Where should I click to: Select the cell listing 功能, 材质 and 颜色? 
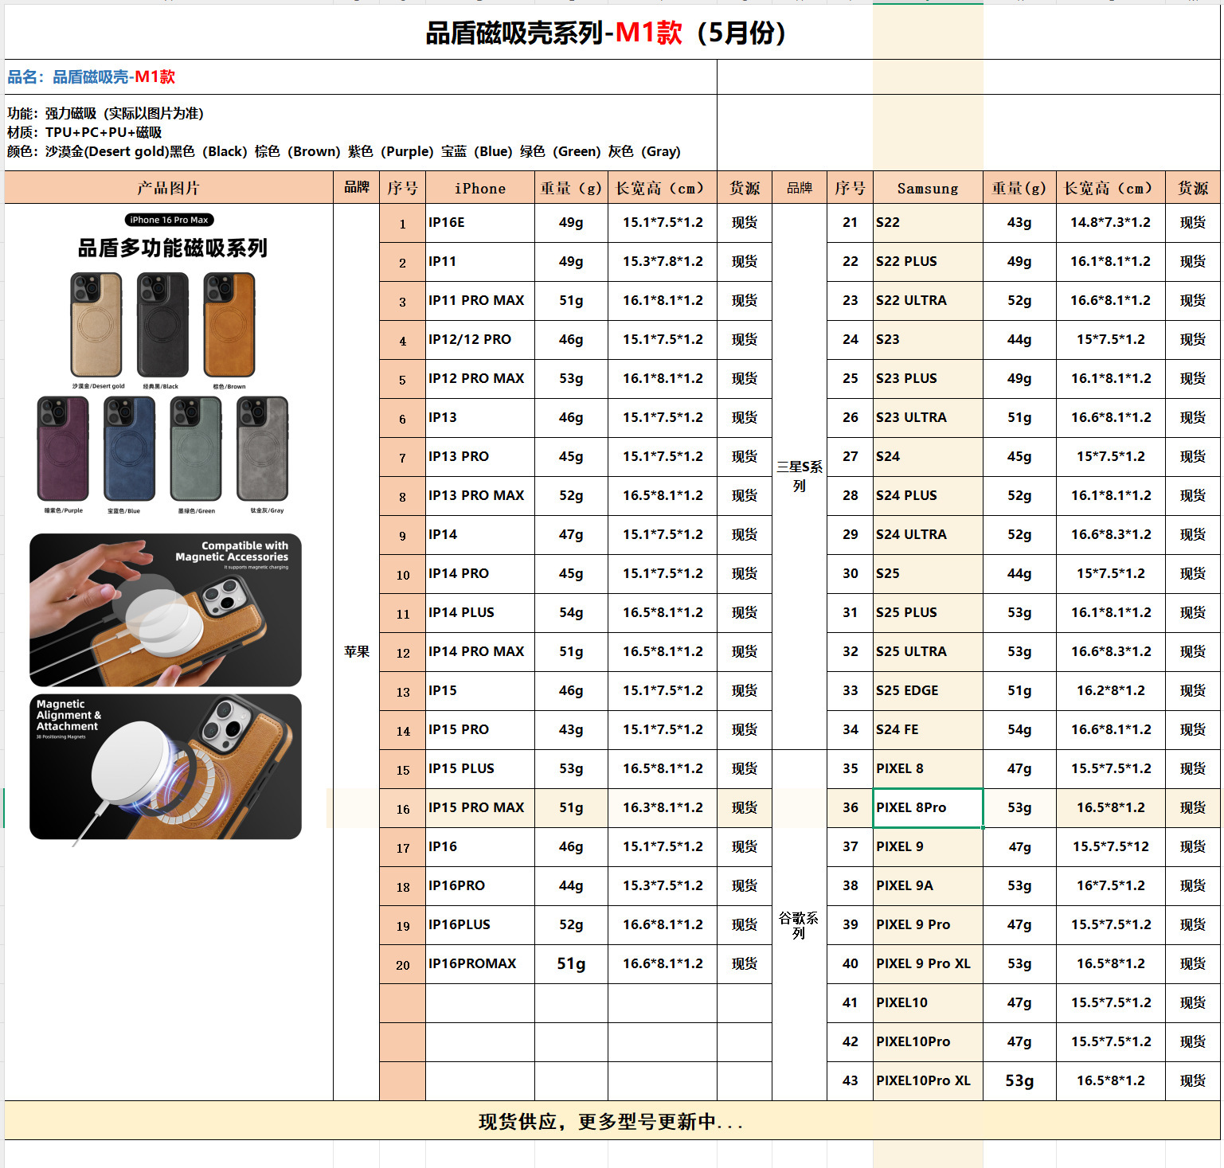point(361,132)
